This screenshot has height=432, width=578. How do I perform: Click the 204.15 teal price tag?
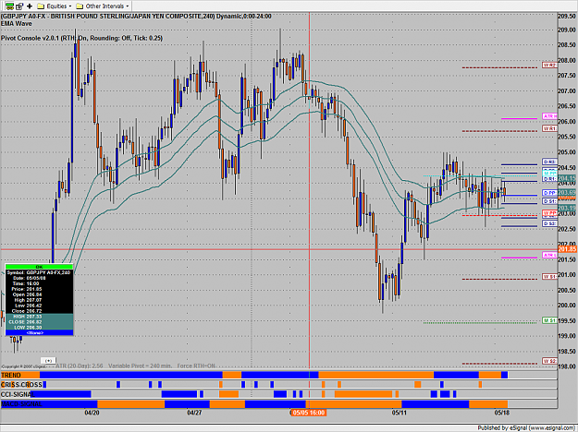click(x=567, y=179)
